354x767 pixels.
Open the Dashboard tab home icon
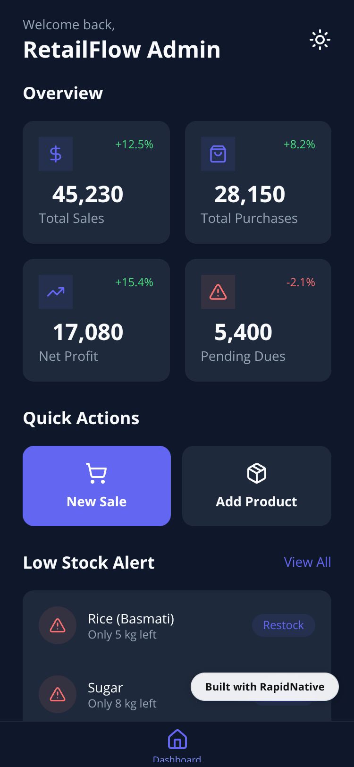click(x=177, y=740)
